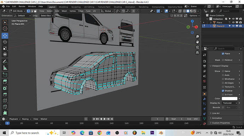Viewport: 244px width, 136px height.
Task: Switch to the Sculpting workspace tab
Action: pyautogui.click(x=76, y=7)
